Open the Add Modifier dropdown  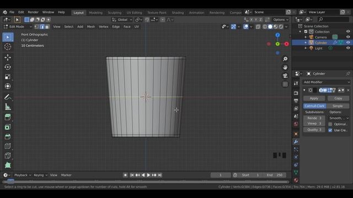click(x=327, y=82)
